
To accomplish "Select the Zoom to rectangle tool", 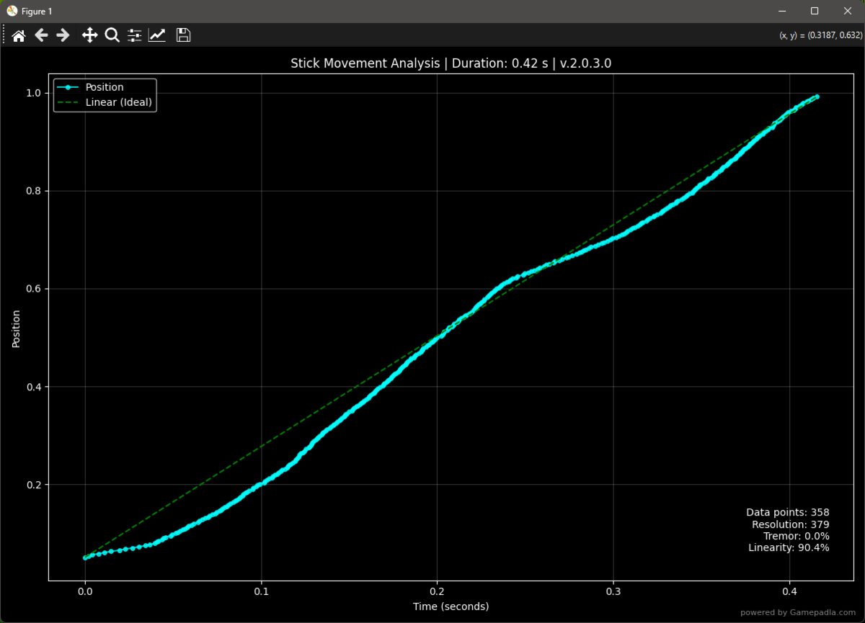I will 112,35.
